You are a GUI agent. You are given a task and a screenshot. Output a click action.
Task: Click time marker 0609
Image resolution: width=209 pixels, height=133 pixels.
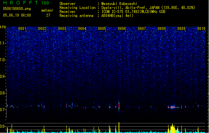[181, 29]
